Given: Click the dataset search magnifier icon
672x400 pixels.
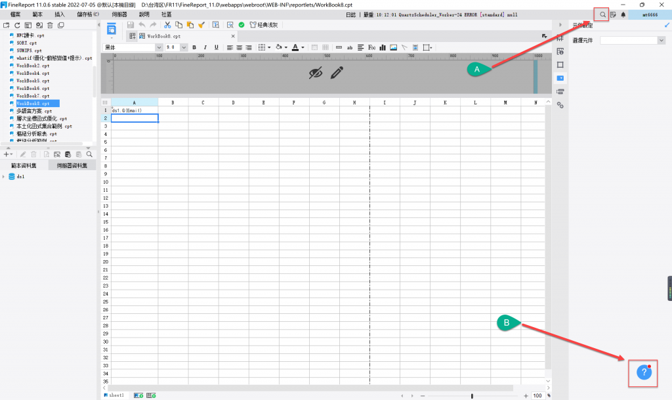Looking at the screenshot, I should [89, 154].
